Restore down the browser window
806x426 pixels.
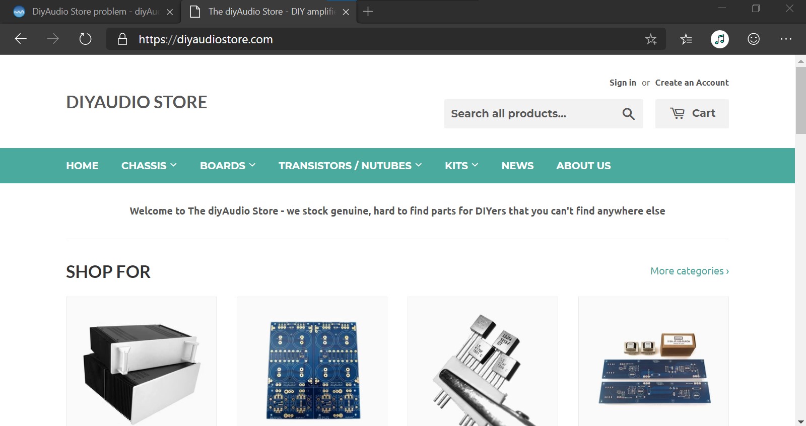pos(756,9)
